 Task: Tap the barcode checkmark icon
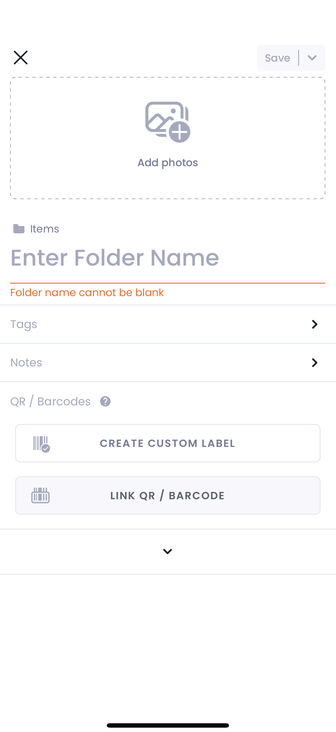click(41, 444)
